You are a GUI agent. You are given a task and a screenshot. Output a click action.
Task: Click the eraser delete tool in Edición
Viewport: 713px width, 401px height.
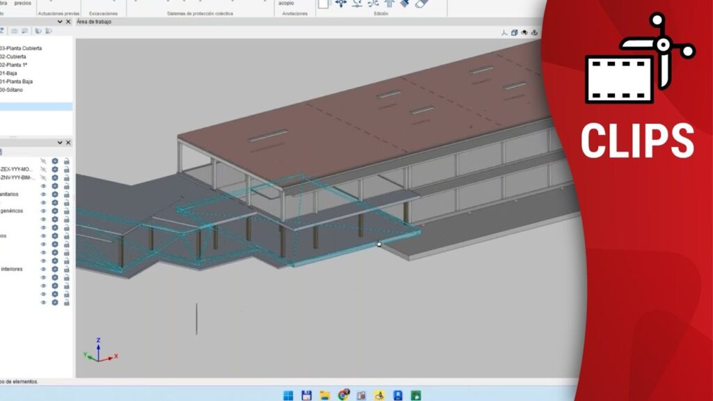point(422,3)
